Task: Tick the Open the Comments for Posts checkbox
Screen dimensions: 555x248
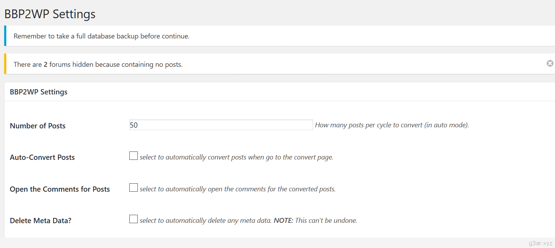Action: point(134,188)
